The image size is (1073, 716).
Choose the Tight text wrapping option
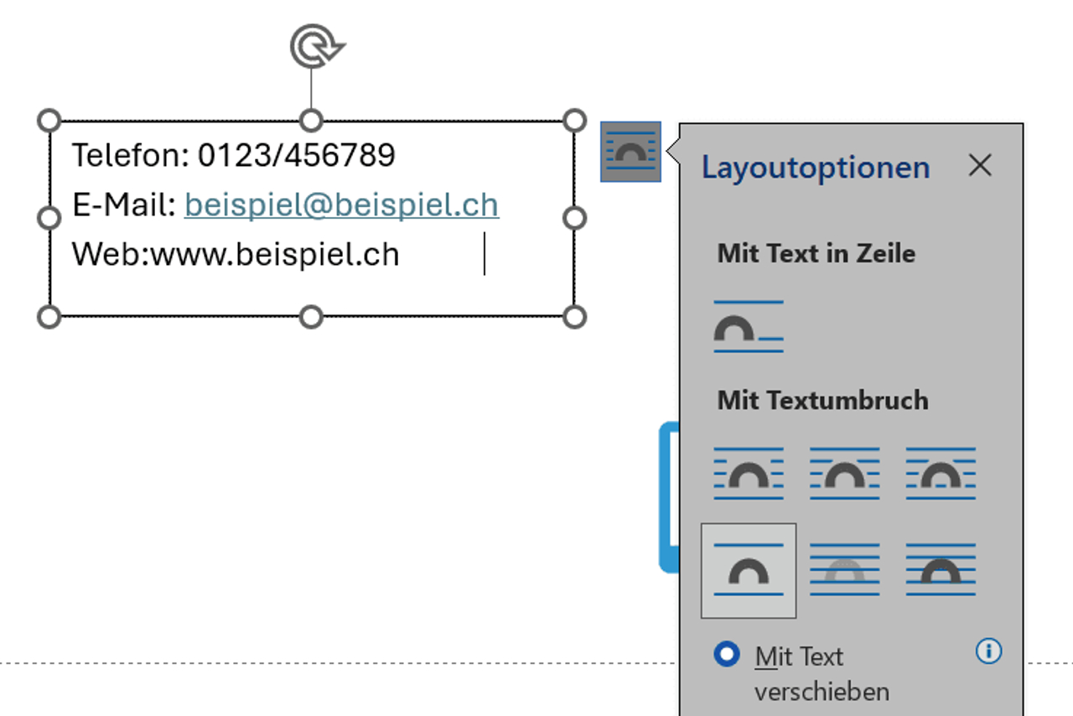point(844,474)
